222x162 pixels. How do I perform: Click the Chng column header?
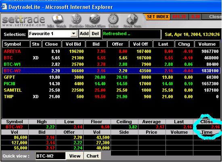pos(184,44)
